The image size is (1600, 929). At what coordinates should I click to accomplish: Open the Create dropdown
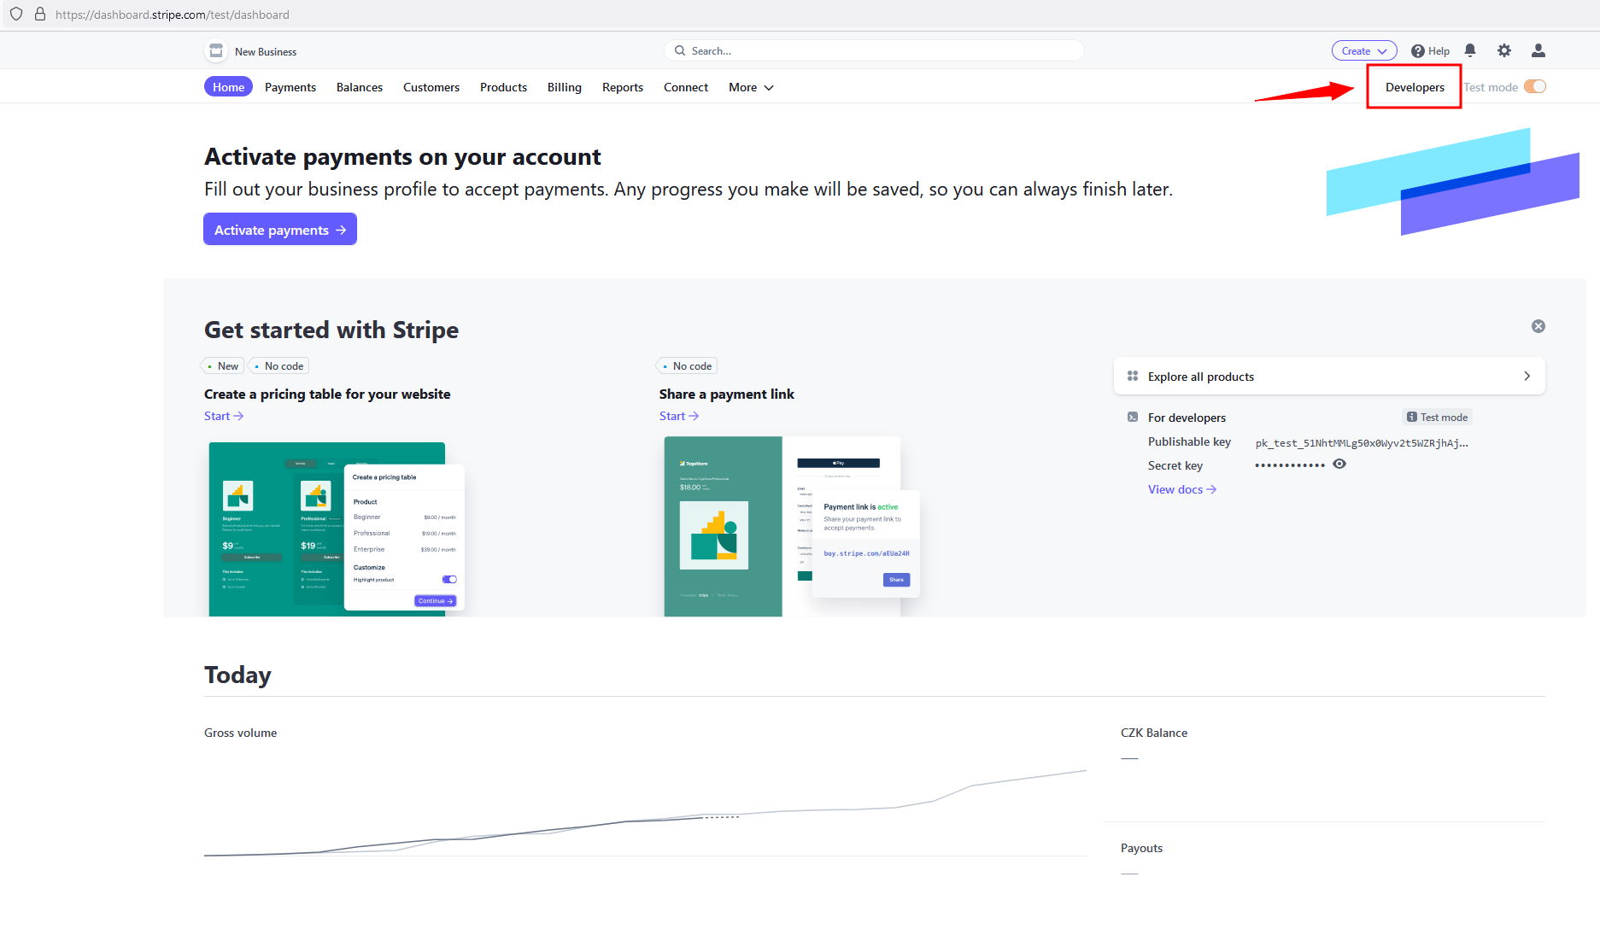point(1364,50)
